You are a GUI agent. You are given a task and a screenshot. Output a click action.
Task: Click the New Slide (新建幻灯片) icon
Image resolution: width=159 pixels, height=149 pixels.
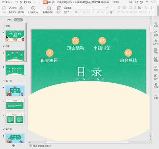(x=48, y=8)
